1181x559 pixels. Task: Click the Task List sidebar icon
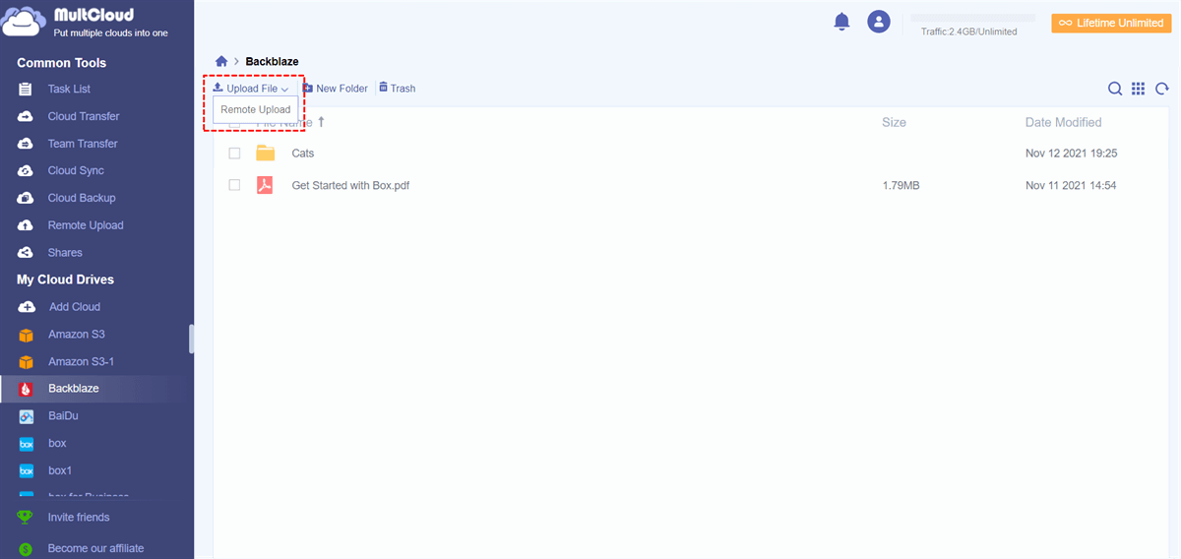tap(27, 90)
